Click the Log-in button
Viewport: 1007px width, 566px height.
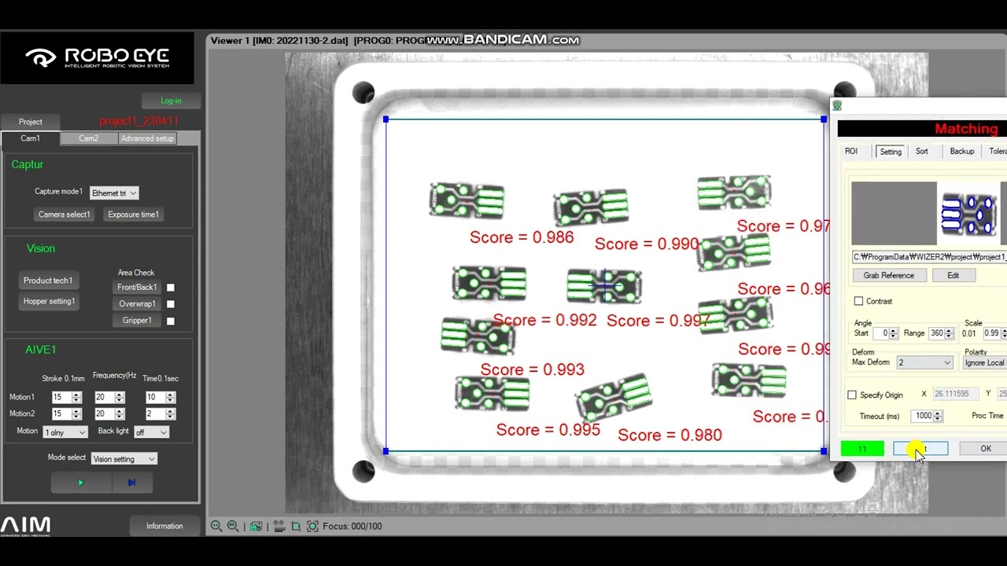tap(171, 101)
